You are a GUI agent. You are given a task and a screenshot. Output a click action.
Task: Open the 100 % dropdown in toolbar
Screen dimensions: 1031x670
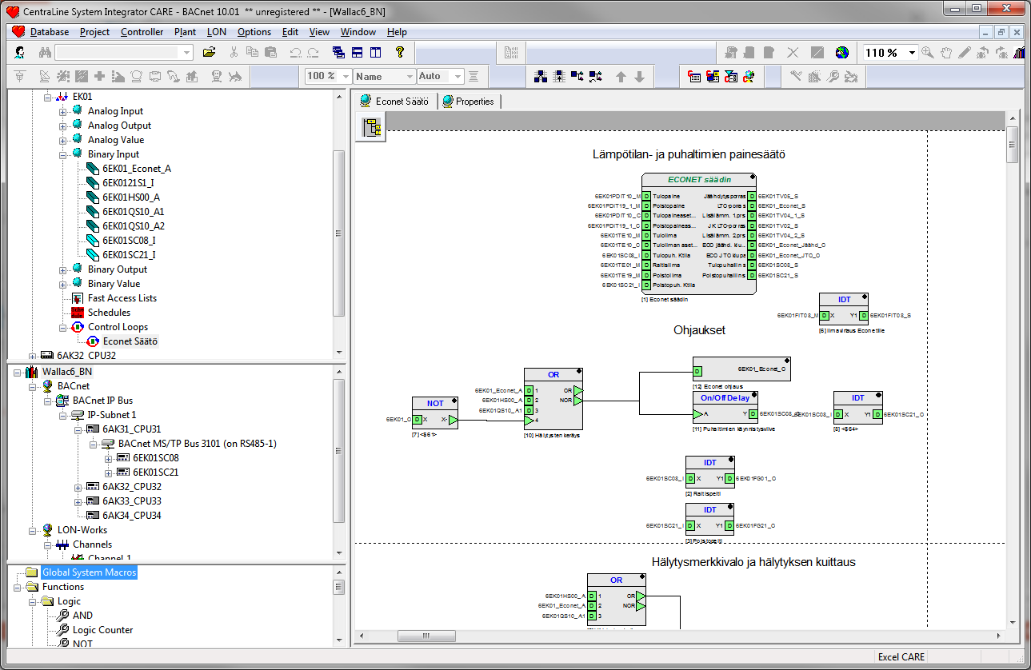pos(346,77)
